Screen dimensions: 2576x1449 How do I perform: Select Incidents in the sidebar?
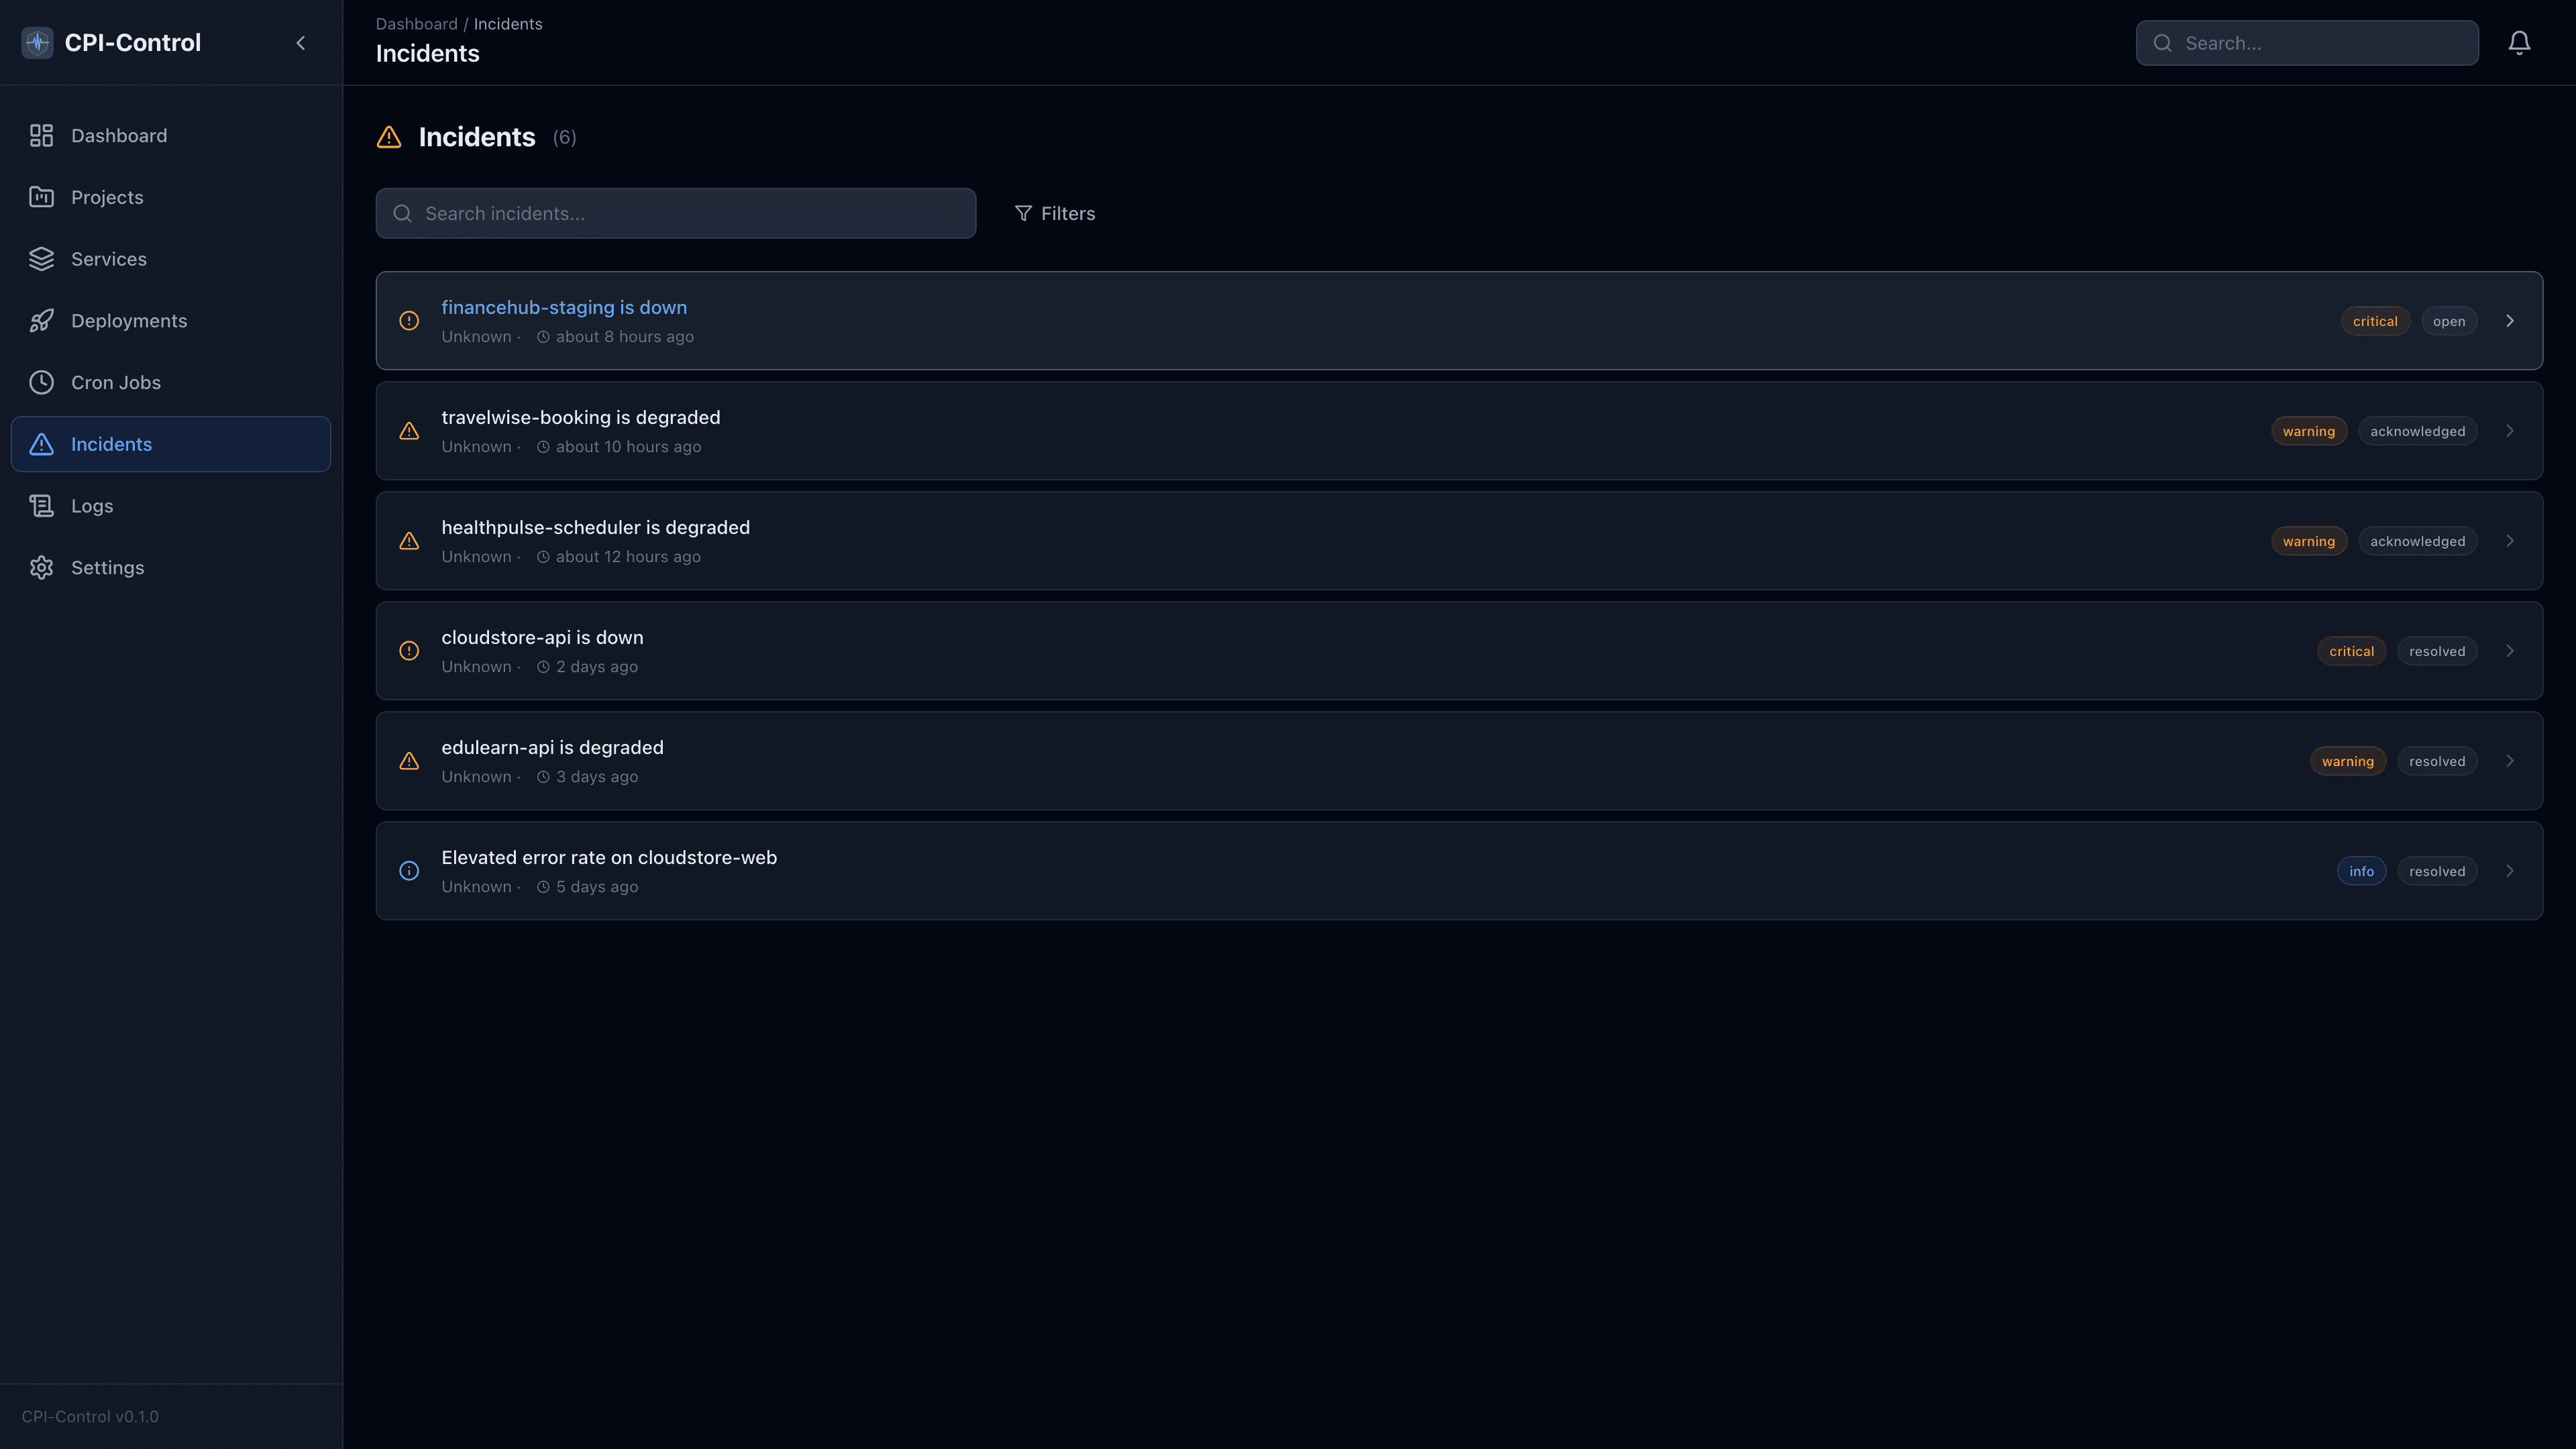pyautogui.click(x=111, y=443)
